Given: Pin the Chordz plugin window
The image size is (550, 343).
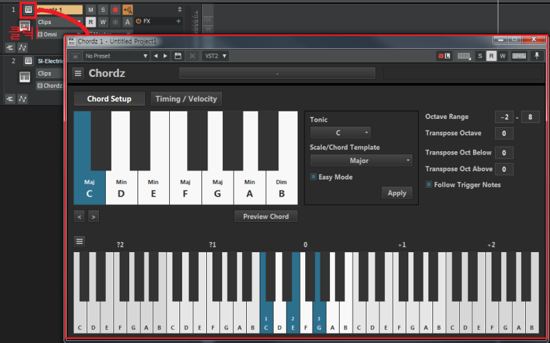Looking at the screenshot, I should tap(537, 56).
